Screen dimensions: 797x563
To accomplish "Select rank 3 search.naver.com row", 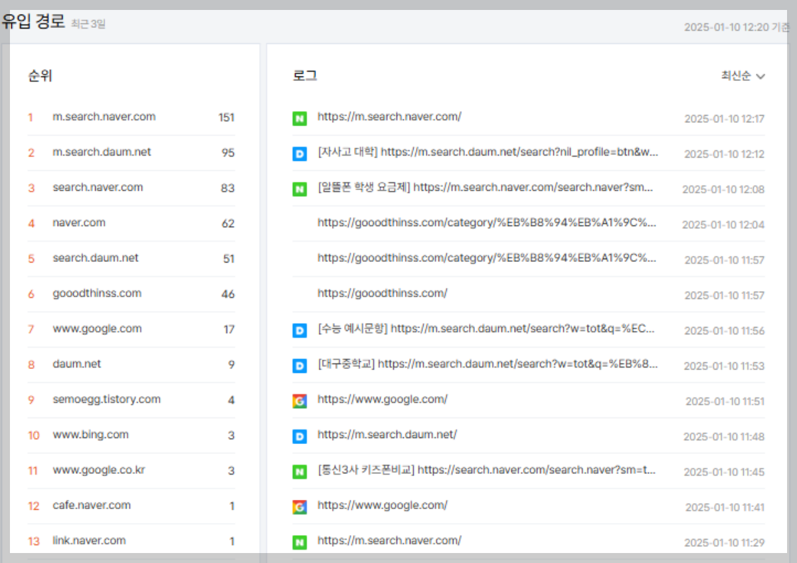I will pos(132,187).
